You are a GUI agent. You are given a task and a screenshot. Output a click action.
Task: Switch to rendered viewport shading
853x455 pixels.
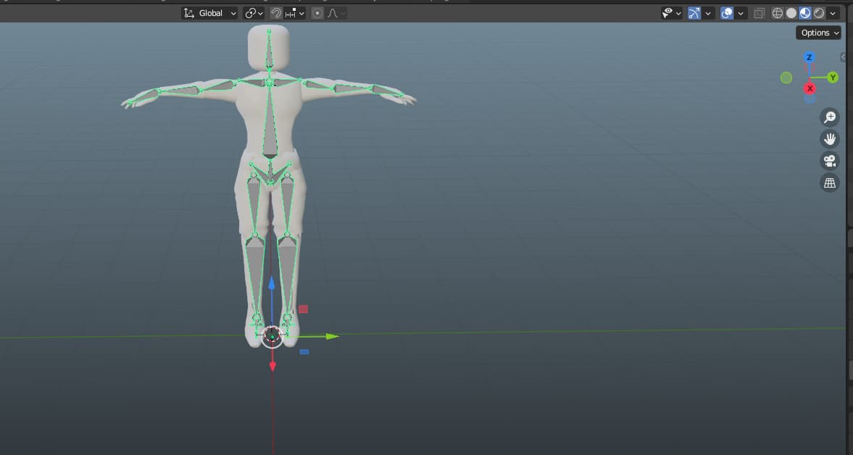point(819,13)
